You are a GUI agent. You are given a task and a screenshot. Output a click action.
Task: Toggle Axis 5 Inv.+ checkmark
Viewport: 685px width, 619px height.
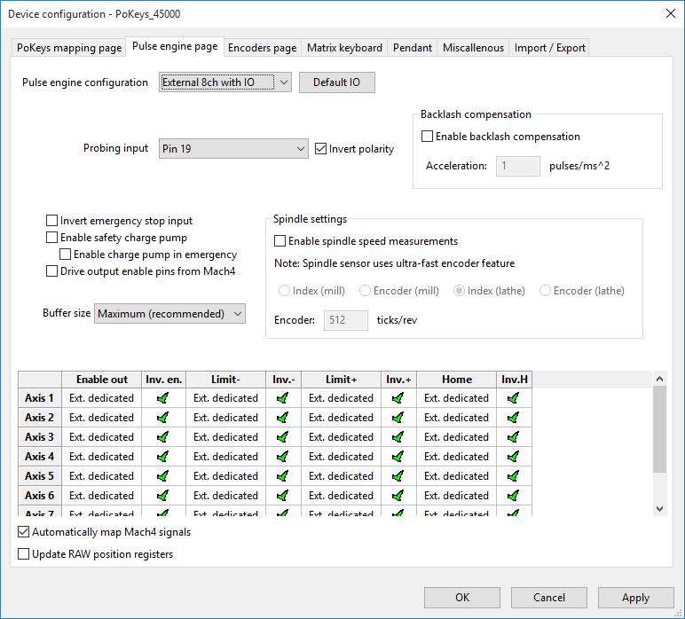pyautogui.click(x=398, y=476)
